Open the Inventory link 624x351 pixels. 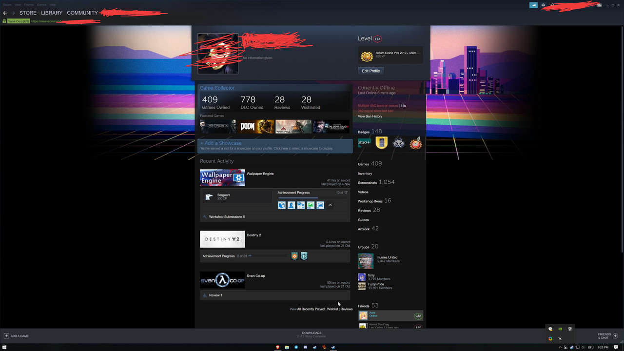click(x=365, y=174)
